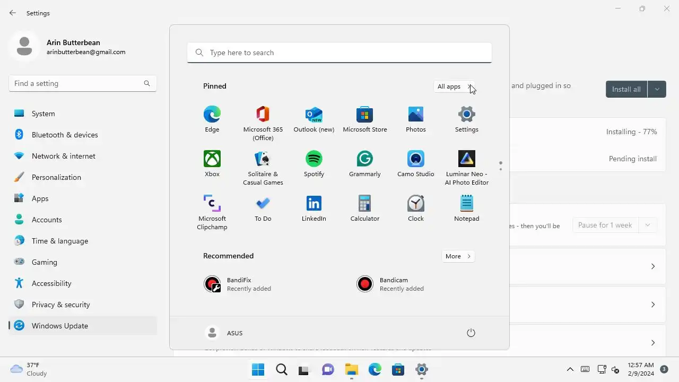Show More recommended items
Viewport: 679px width, 382px height.
tap(458, 256)
